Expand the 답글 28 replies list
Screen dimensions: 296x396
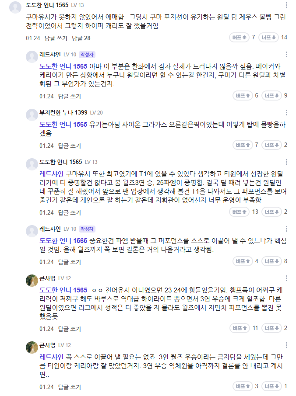(x=81, y=38)
